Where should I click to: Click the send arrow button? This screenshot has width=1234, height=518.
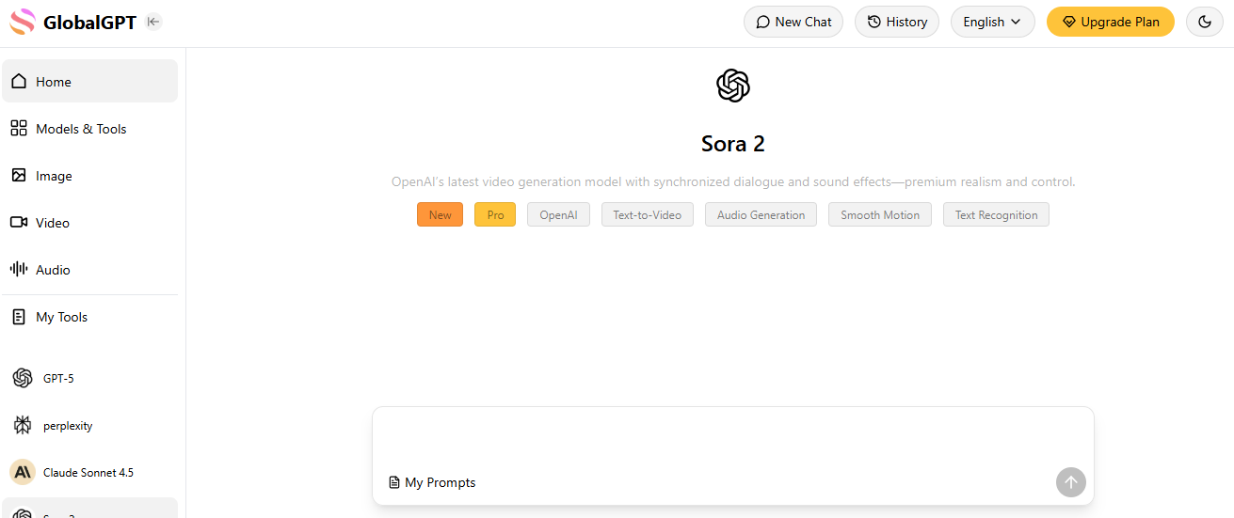[x=1070, y=482]
